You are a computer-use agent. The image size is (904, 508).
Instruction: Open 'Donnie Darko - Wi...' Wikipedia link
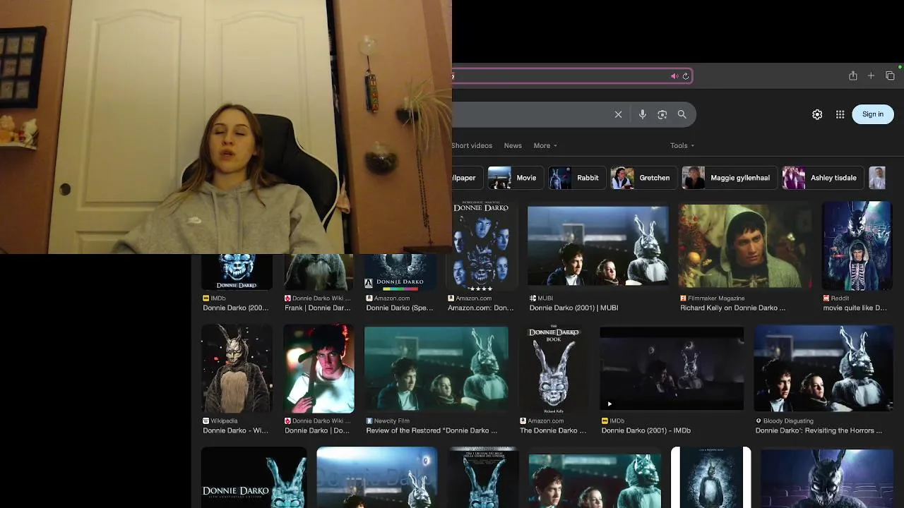pos(235,430)
